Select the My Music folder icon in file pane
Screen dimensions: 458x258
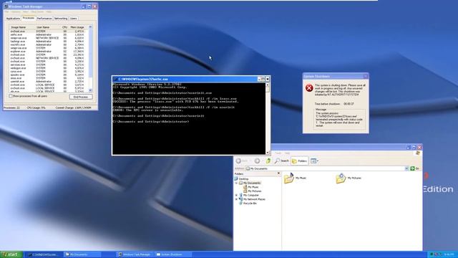(x=289, y=178)
